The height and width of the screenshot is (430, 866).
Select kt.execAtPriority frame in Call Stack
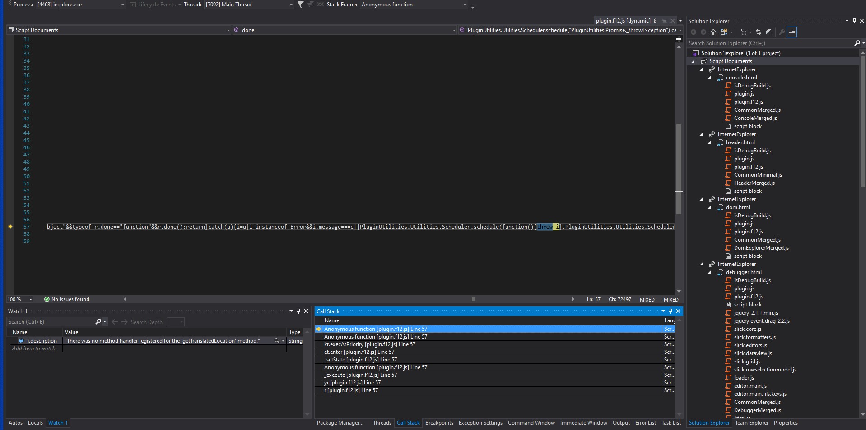(370, 344)
